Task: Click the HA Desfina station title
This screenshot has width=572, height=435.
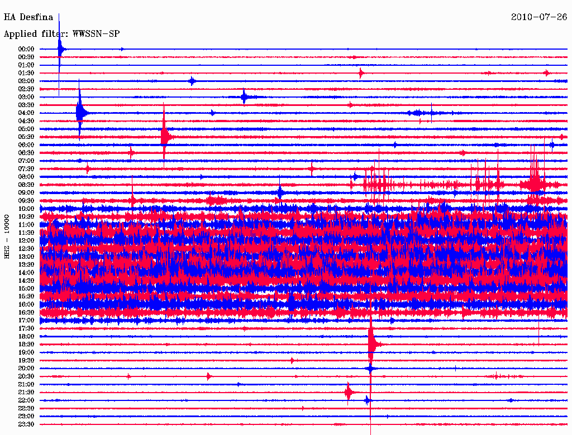Action: coord(28,17)
